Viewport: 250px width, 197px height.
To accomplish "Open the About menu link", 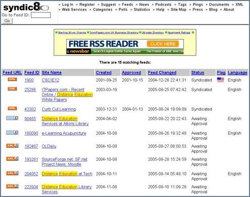I will [x=228, y=10].
